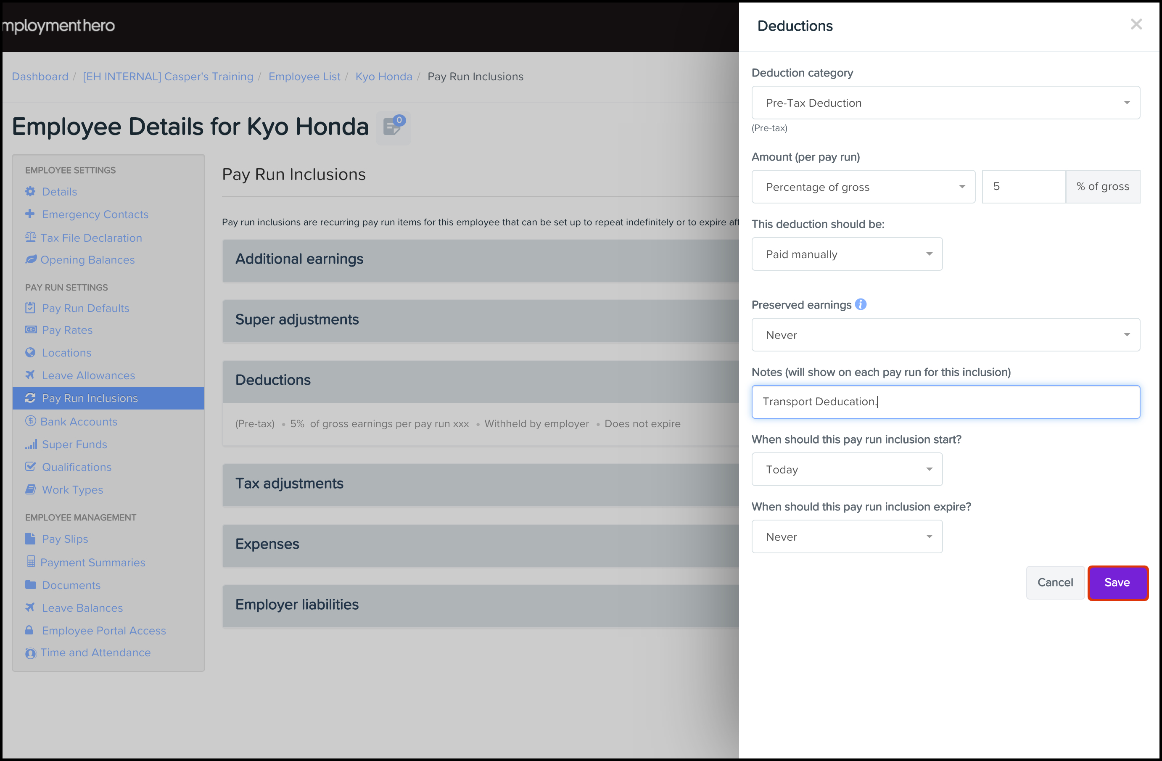Click the Tax File Declaration scales icon
This screenshot has height=761, width=1162.
click(x=30, y=237)
